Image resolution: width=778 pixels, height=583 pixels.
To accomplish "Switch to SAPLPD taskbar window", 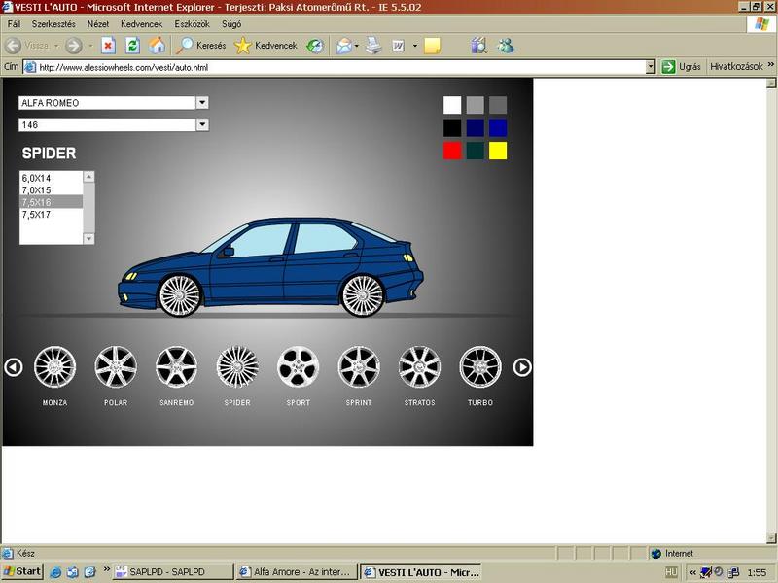I will (173, 571).
